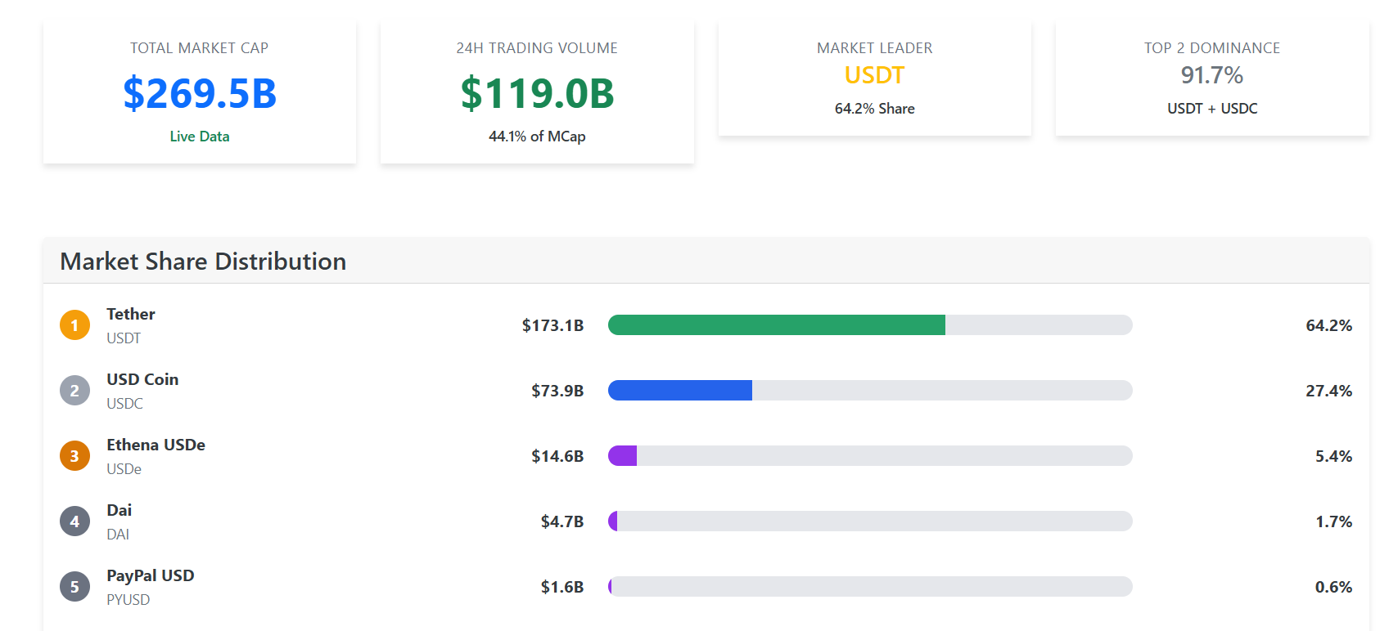Click the green Live Data label

[200, 136]
